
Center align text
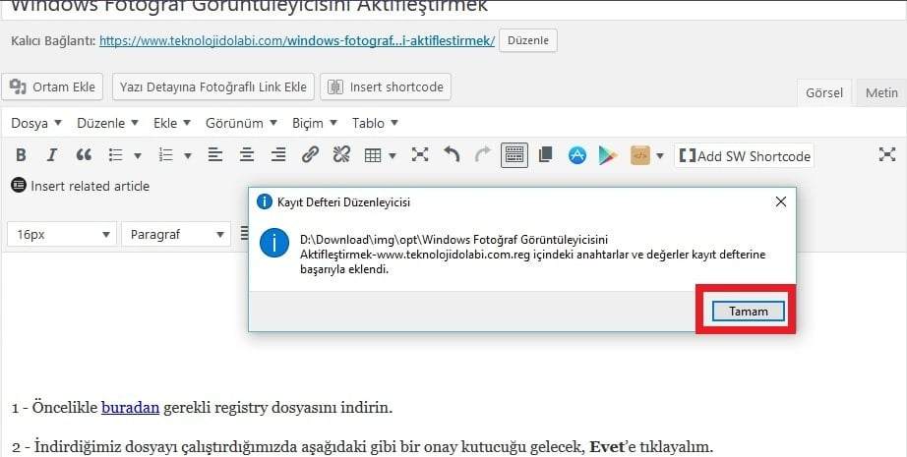point(247,155)
